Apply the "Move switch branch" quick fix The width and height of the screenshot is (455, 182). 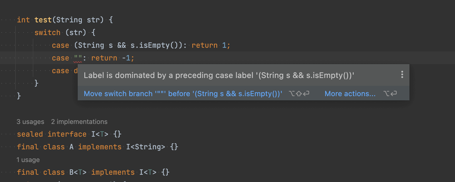click(x=183, y=94)
